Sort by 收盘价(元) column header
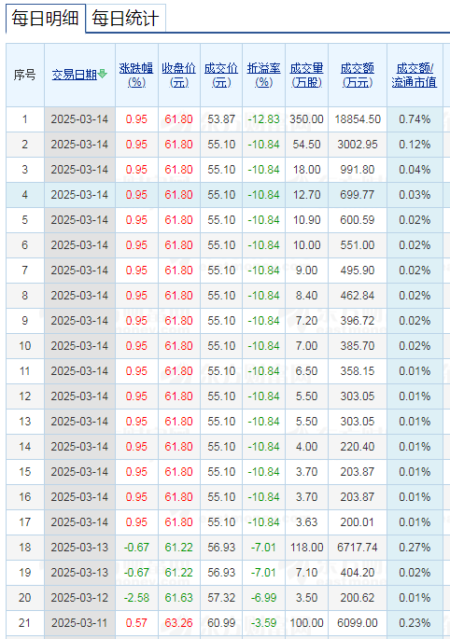The image size is (450, 639). [178, 75]
